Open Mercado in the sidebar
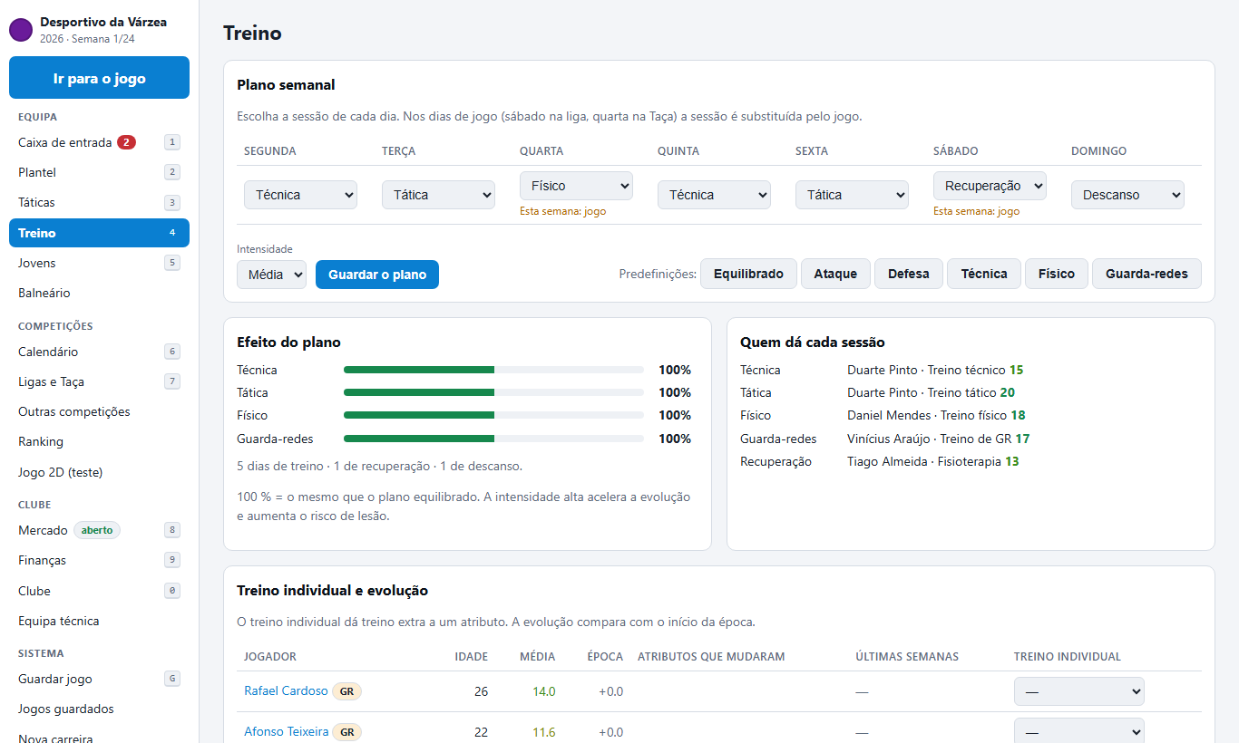 (x=99, y=530)
